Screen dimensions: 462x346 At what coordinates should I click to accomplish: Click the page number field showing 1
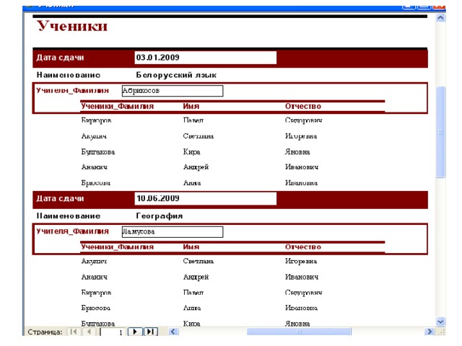(113, 332)
